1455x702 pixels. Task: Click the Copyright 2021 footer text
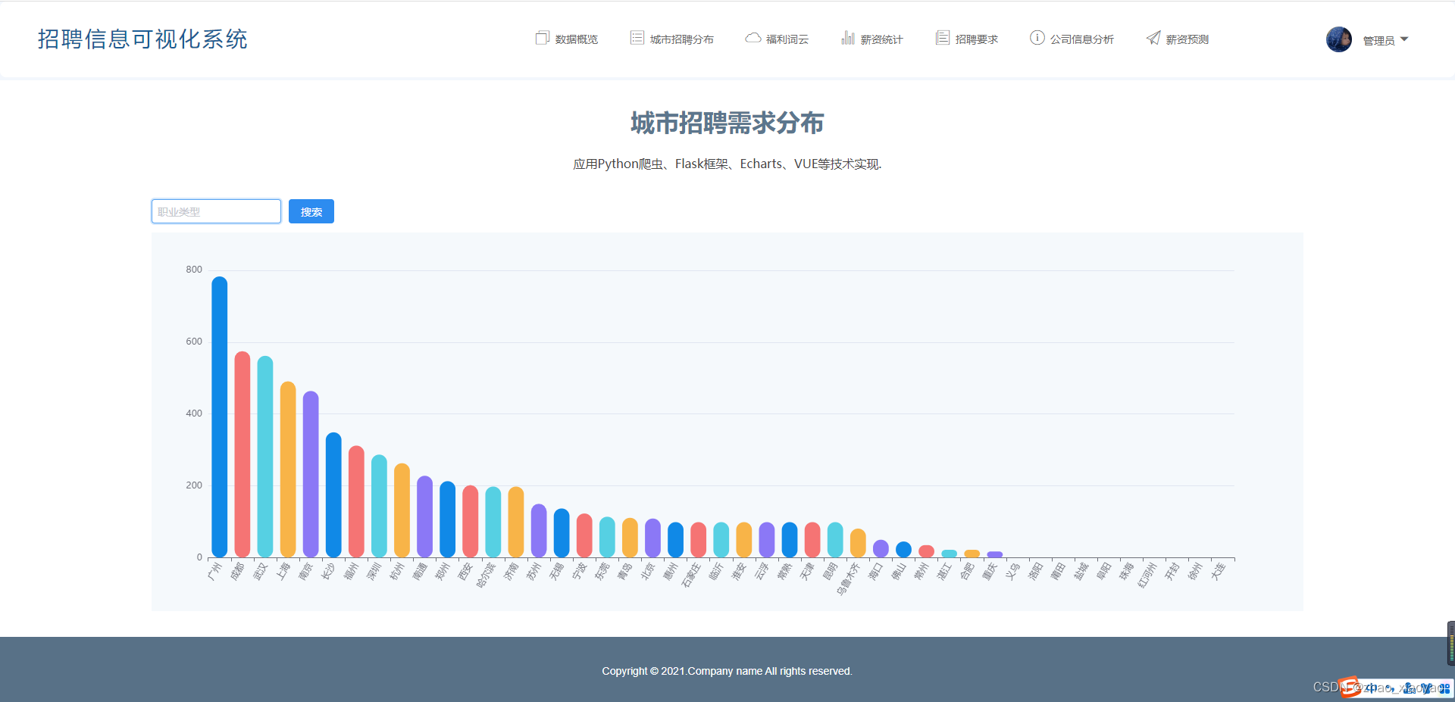(x=727, y=671)
